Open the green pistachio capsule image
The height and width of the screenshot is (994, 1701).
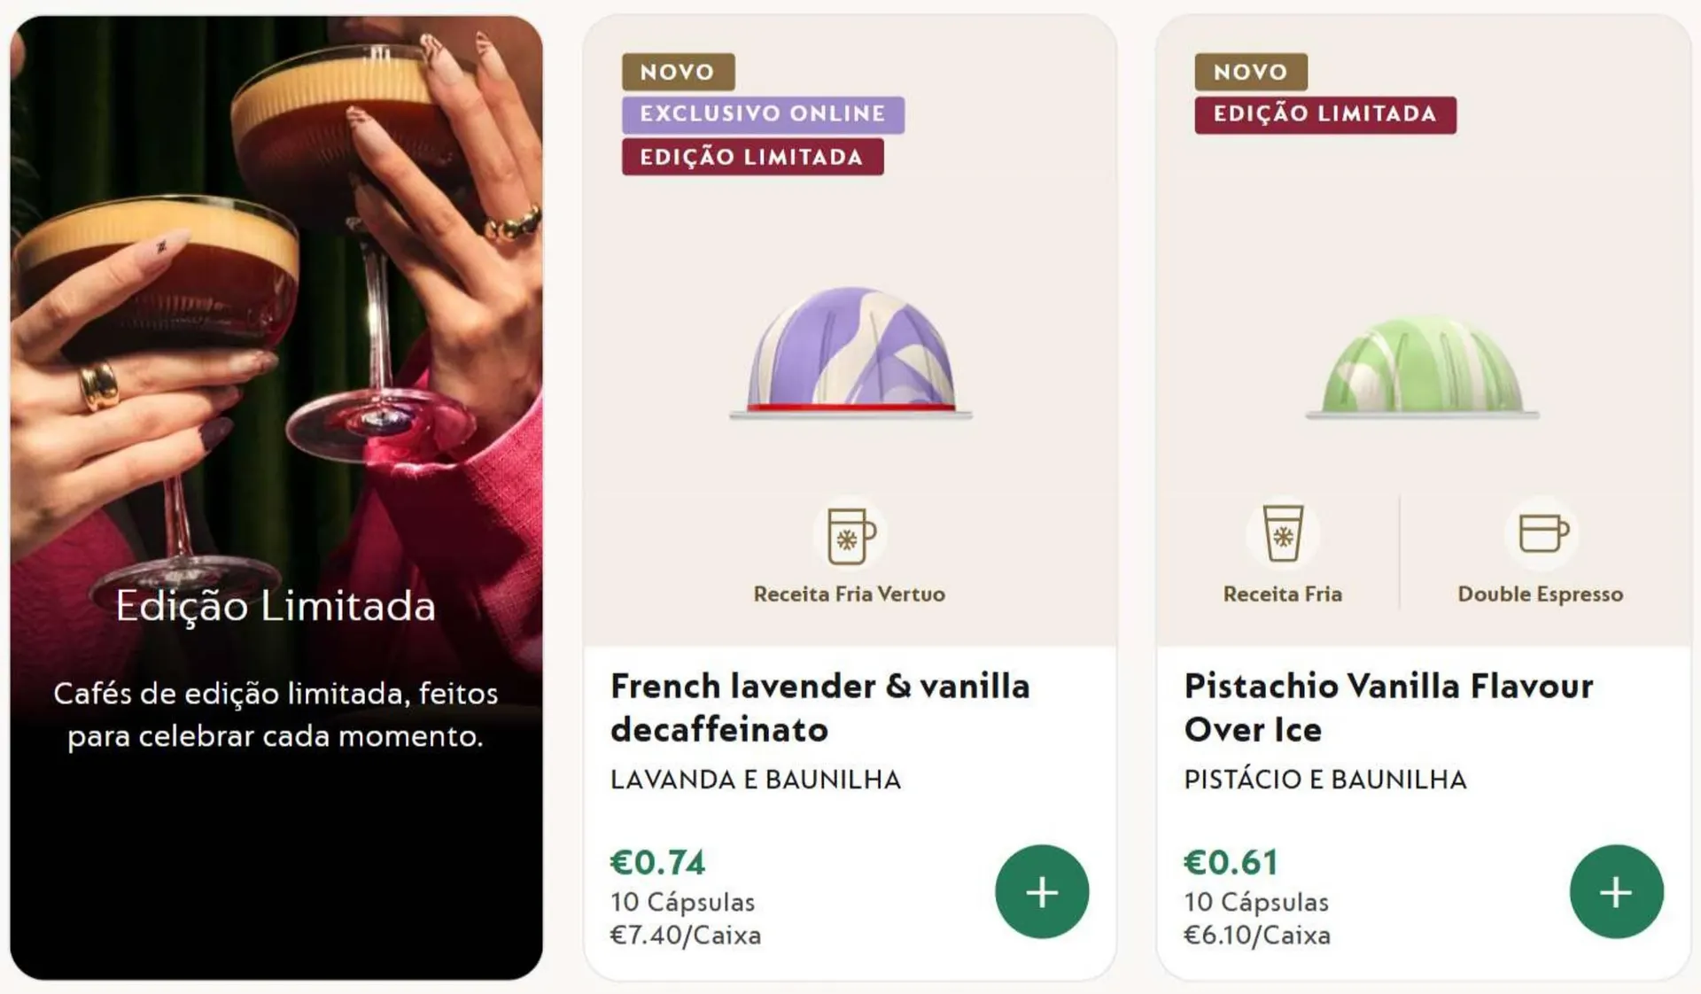coord(1422,367)
